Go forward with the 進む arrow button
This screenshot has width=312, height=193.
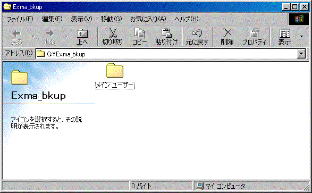point(49,37)
